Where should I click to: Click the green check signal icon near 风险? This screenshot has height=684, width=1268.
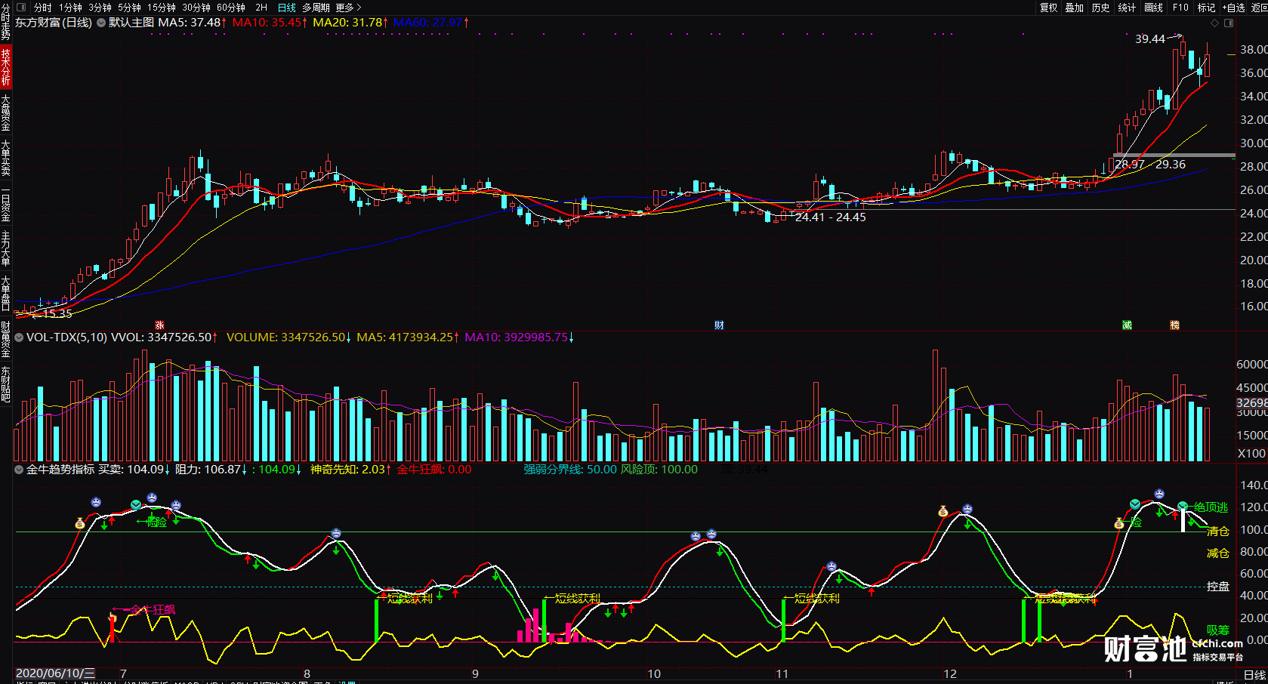136,504
